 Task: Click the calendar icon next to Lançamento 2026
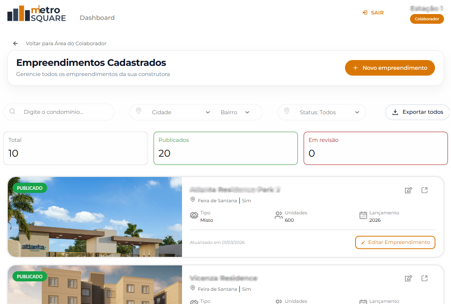[x=363, y=215]
